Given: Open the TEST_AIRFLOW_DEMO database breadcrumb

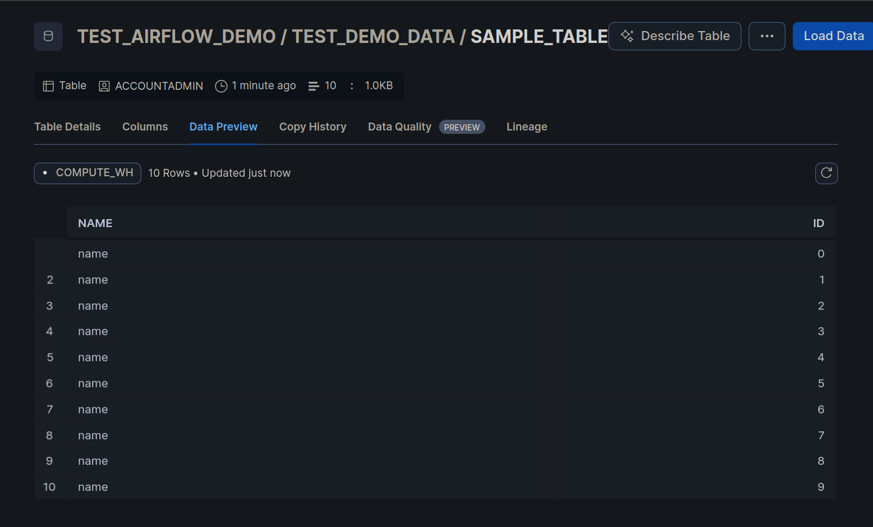Looking at the screenshot, I should (x=176, y=36).
